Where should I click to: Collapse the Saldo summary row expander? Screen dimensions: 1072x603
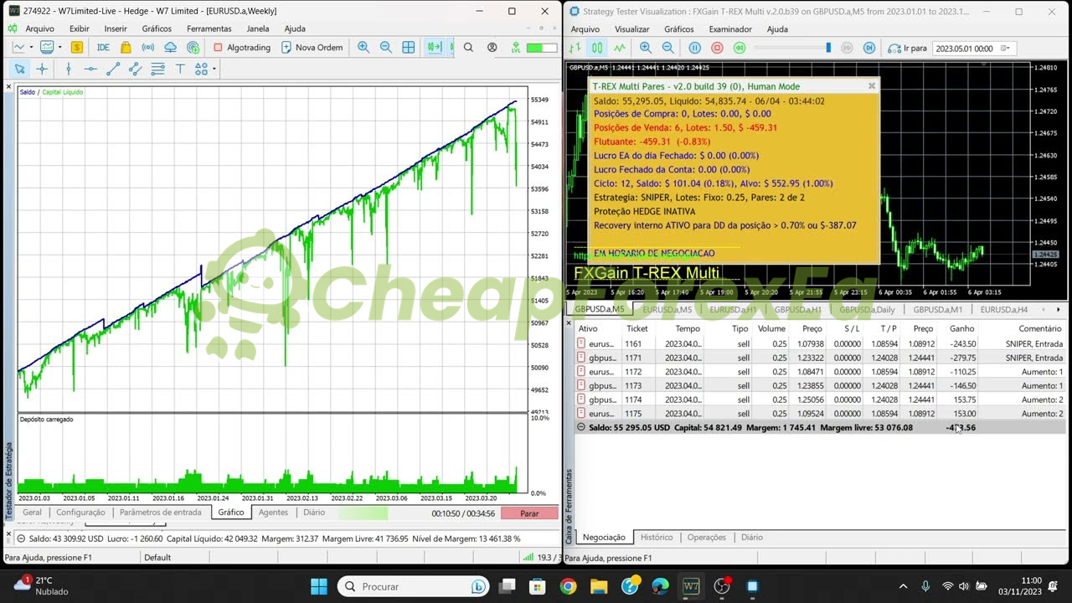click(582, 428)
